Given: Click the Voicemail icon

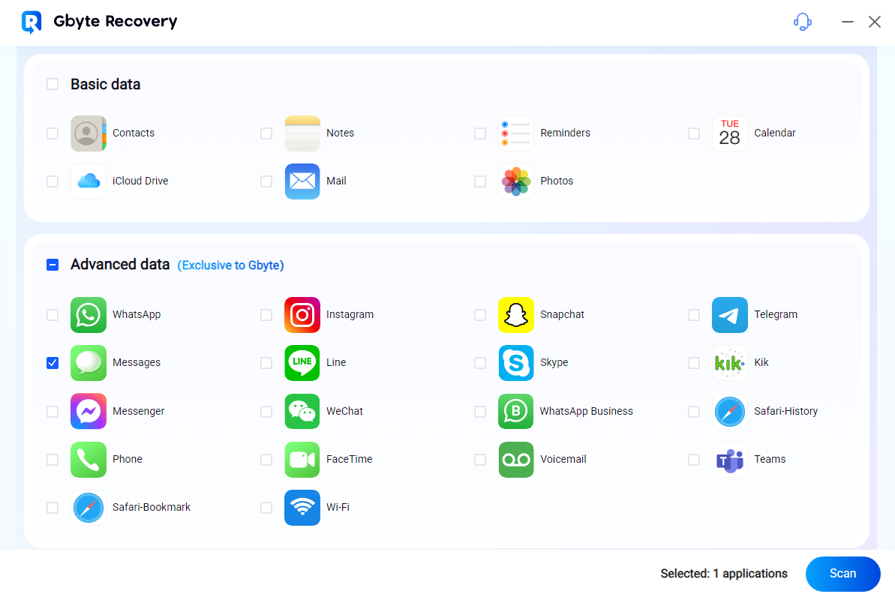Looking at the screenshot, I should tap(516, 459).
